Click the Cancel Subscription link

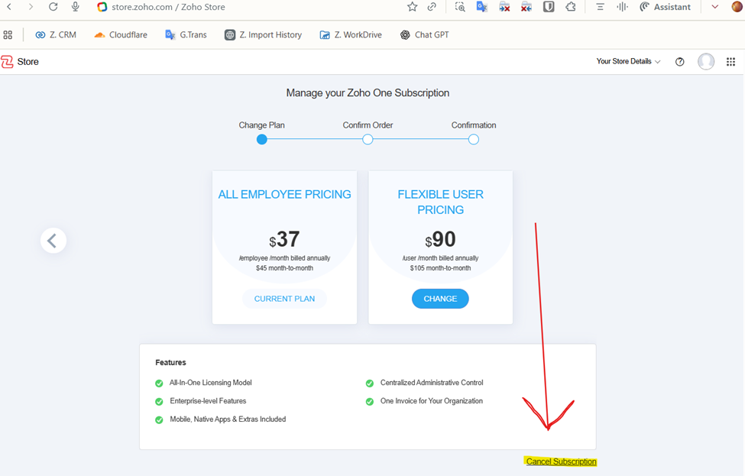(x=561, y=461)
